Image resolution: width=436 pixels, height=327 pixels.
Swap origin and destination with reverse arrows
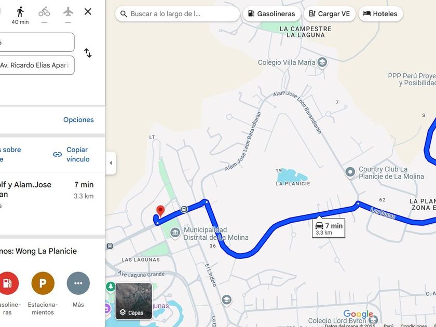[88, 53]
